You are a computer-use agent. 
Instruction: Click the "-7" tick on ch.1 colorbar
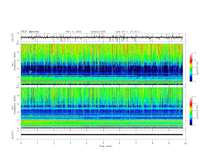[x=194, y=82]
